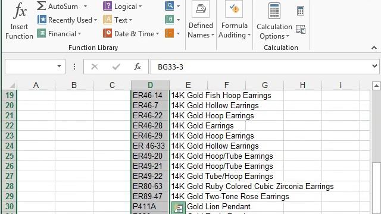
Task: Select column B header
Action: [x=74, y=85]
